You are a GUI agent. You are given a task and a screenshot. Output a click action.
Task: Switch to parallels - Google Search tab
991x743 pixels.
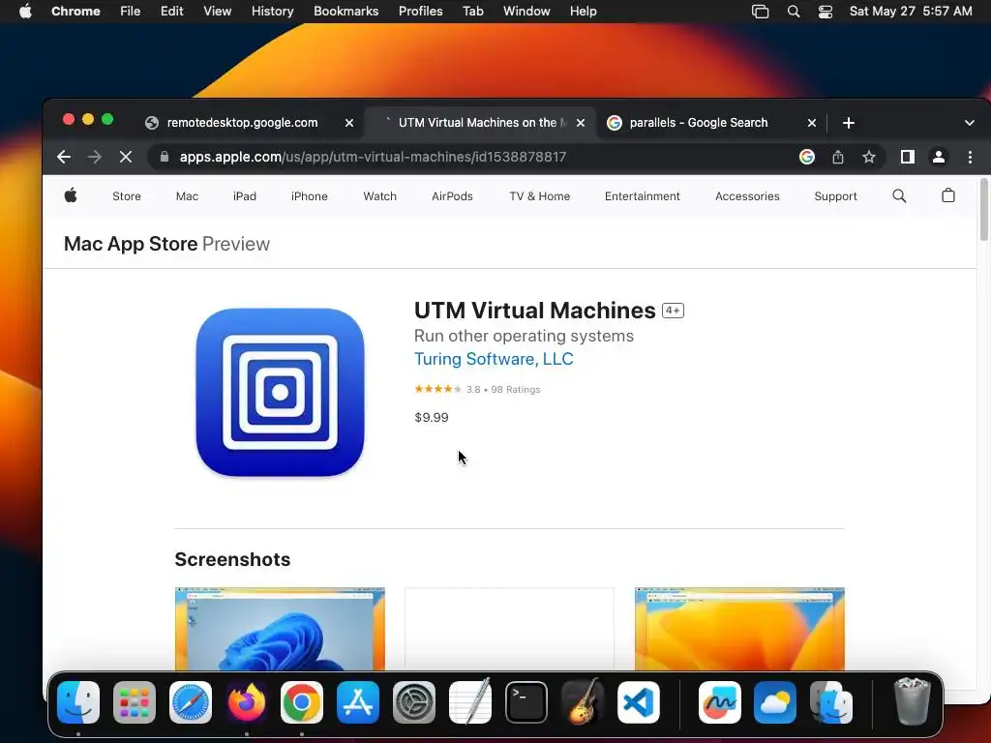coord(699,123)
